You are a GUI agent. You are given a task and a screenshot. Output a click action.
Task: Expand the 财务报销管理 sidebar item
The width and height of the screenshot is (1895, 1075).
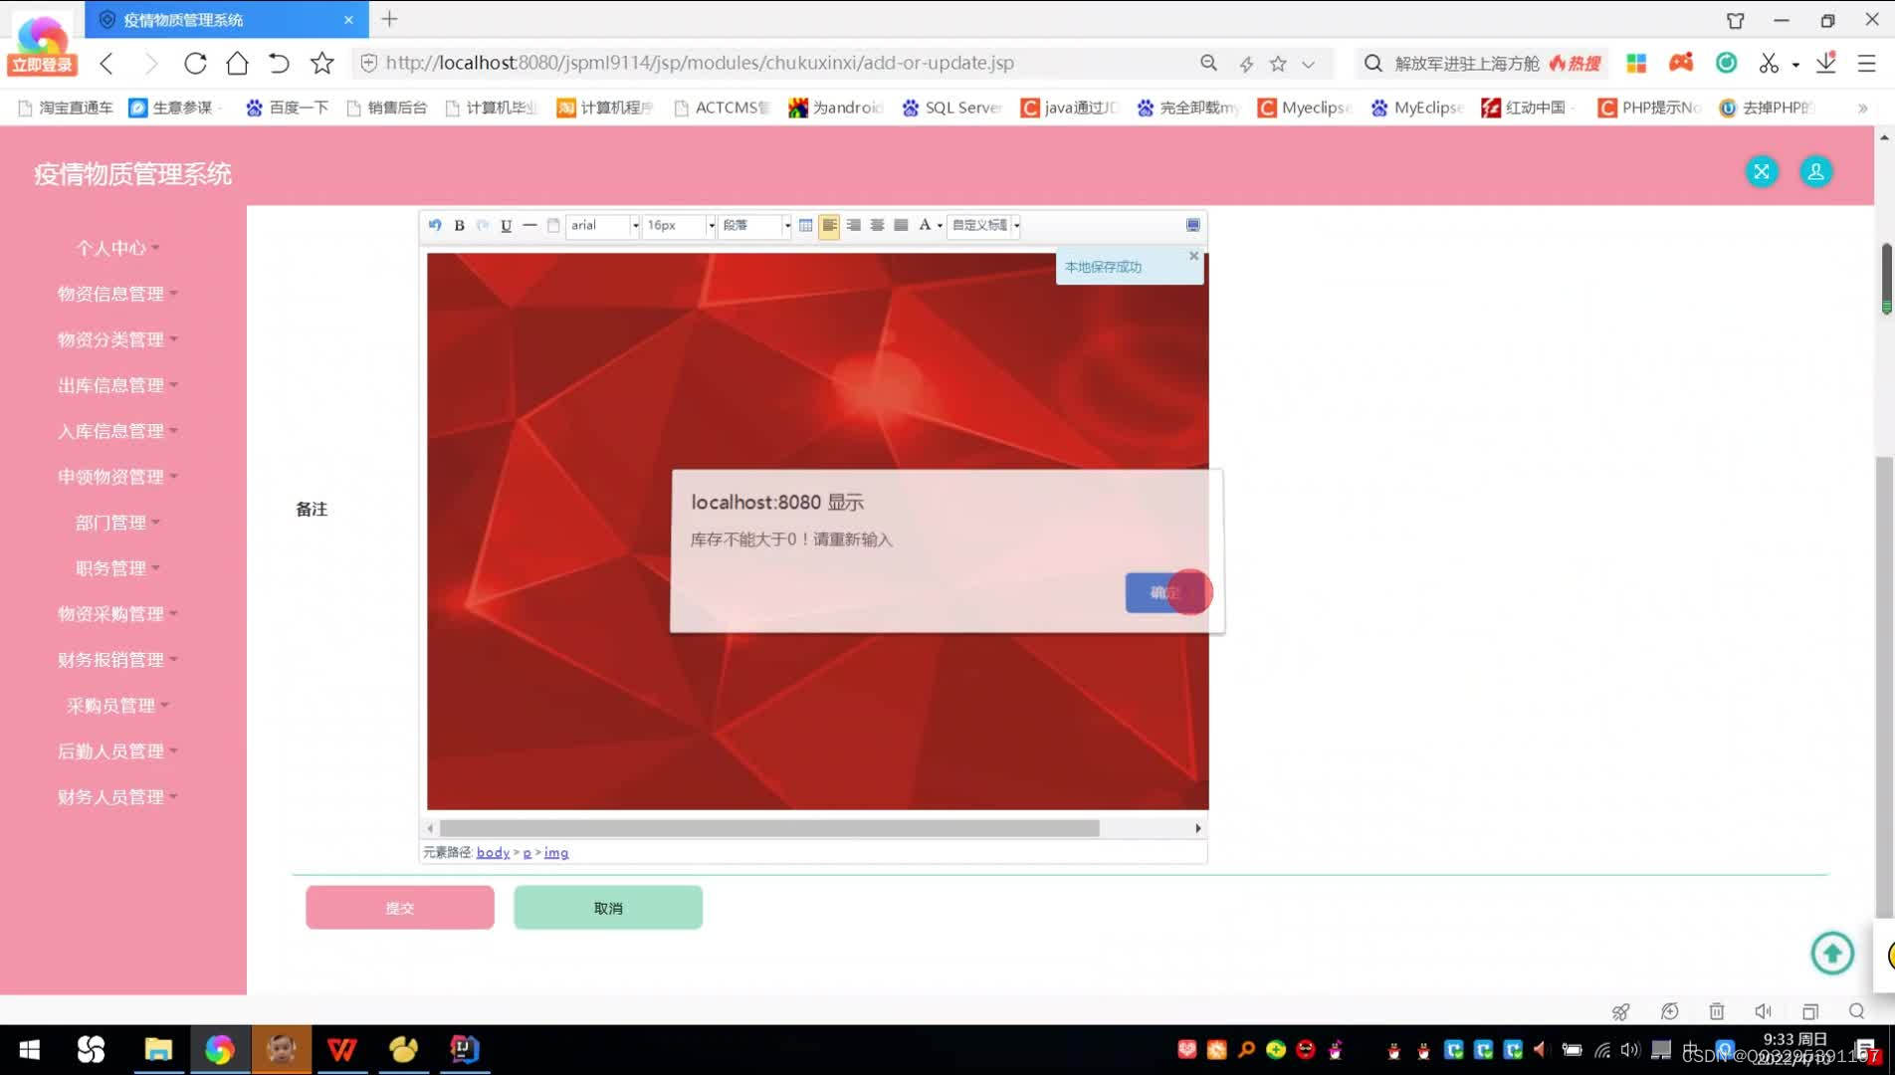tap(117, 660)
